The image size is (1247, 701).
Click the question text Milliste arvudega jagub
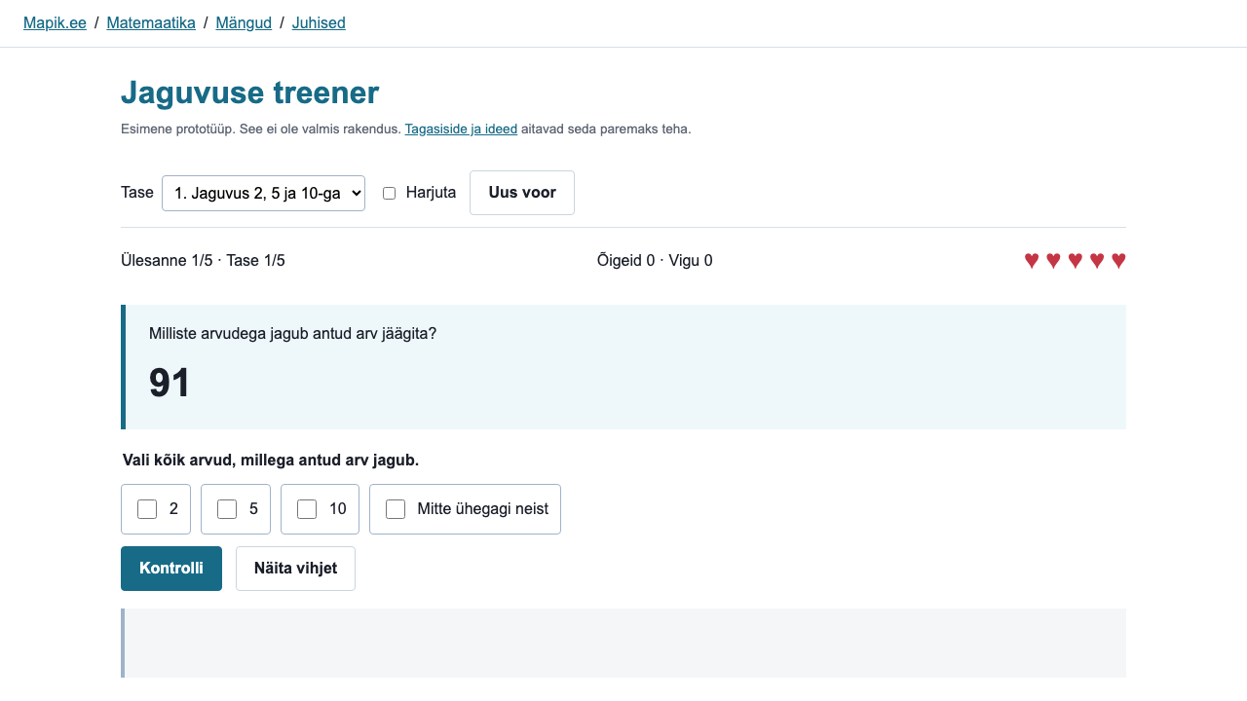coord(292,333)
